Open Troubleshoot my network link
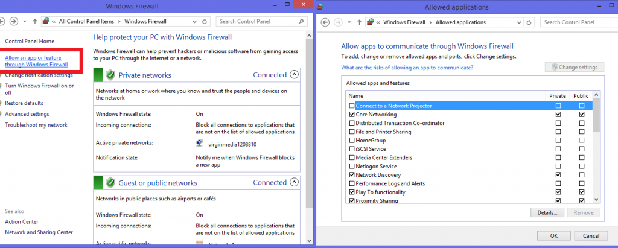 tap(36, 125)
